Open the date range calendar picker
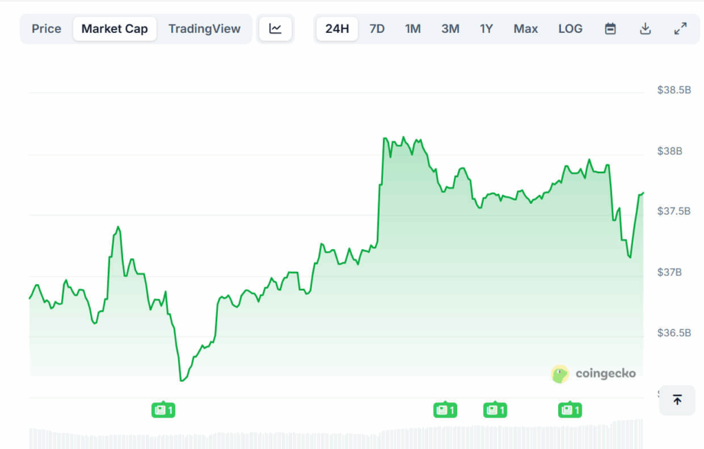This screenshot has width=704, height=449. pyautogui.click(x=610, y=28)
